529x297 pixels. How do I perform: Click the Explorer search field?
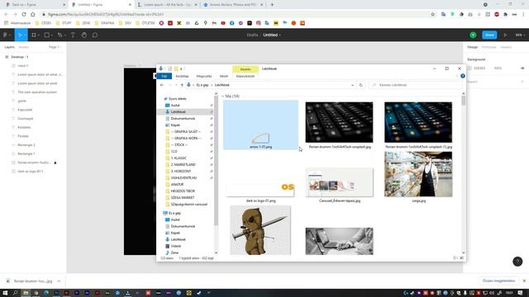tap(416, 85)
